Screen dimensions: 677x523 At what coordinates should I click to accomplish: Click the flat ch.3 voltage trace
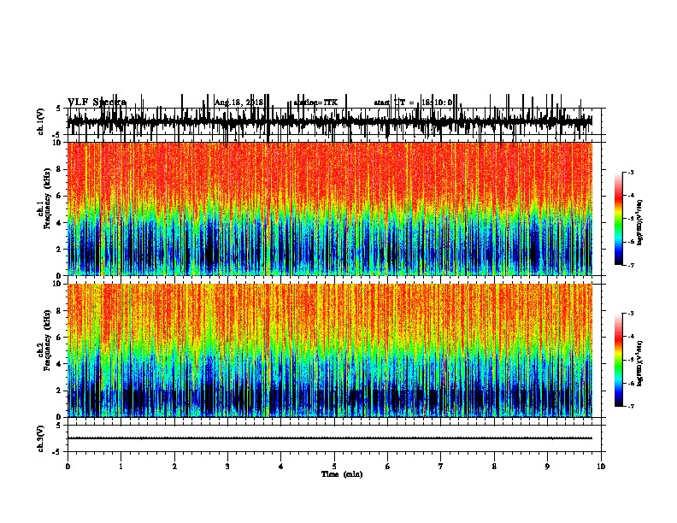click(x=330, y=438)
